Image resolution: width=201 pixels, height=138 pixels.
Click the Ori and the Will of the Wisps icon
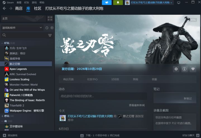tap(6, 90)
